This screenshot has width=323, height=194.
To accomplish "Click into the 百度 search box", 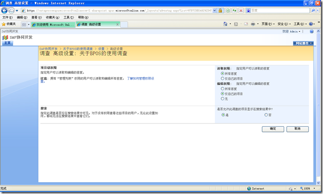I will 280,11.
